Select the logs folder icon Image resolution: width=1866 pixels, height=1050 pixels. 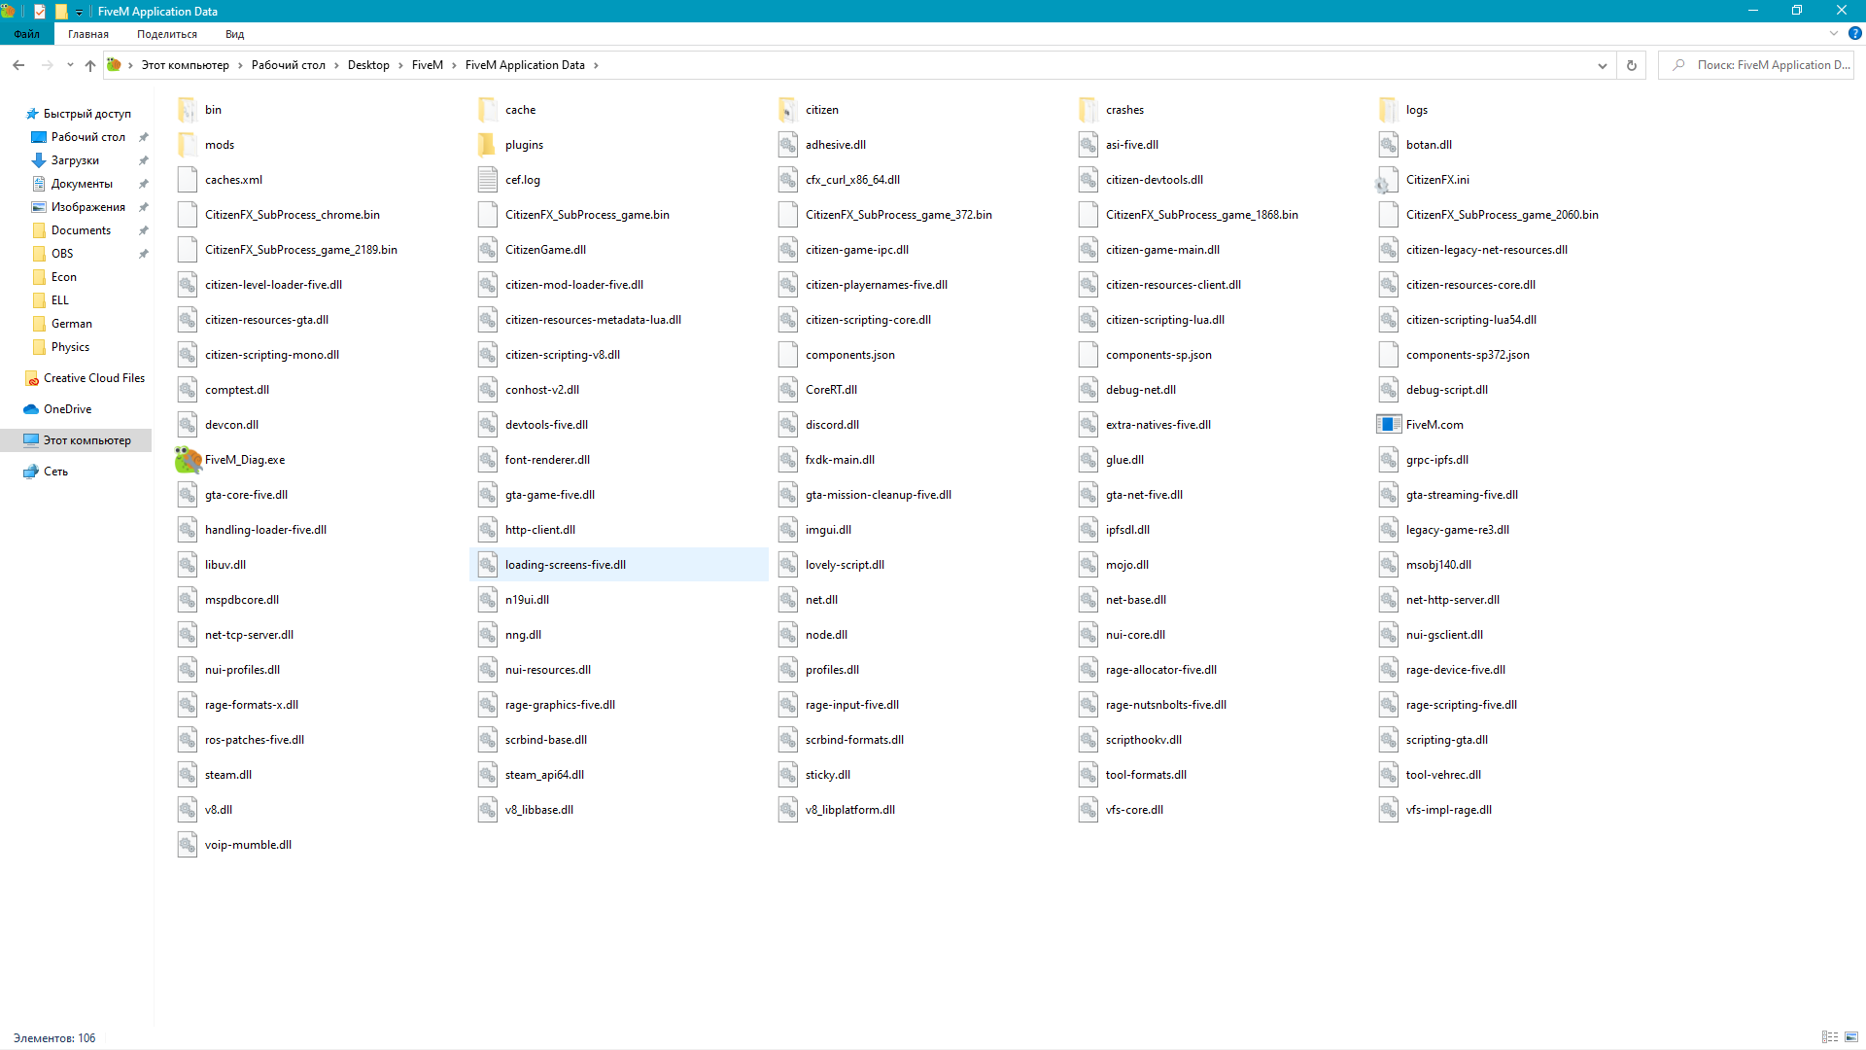click(x=1388, y=110)
